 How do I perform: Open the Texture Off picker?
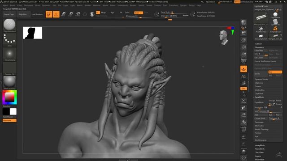tap(9, 68)
